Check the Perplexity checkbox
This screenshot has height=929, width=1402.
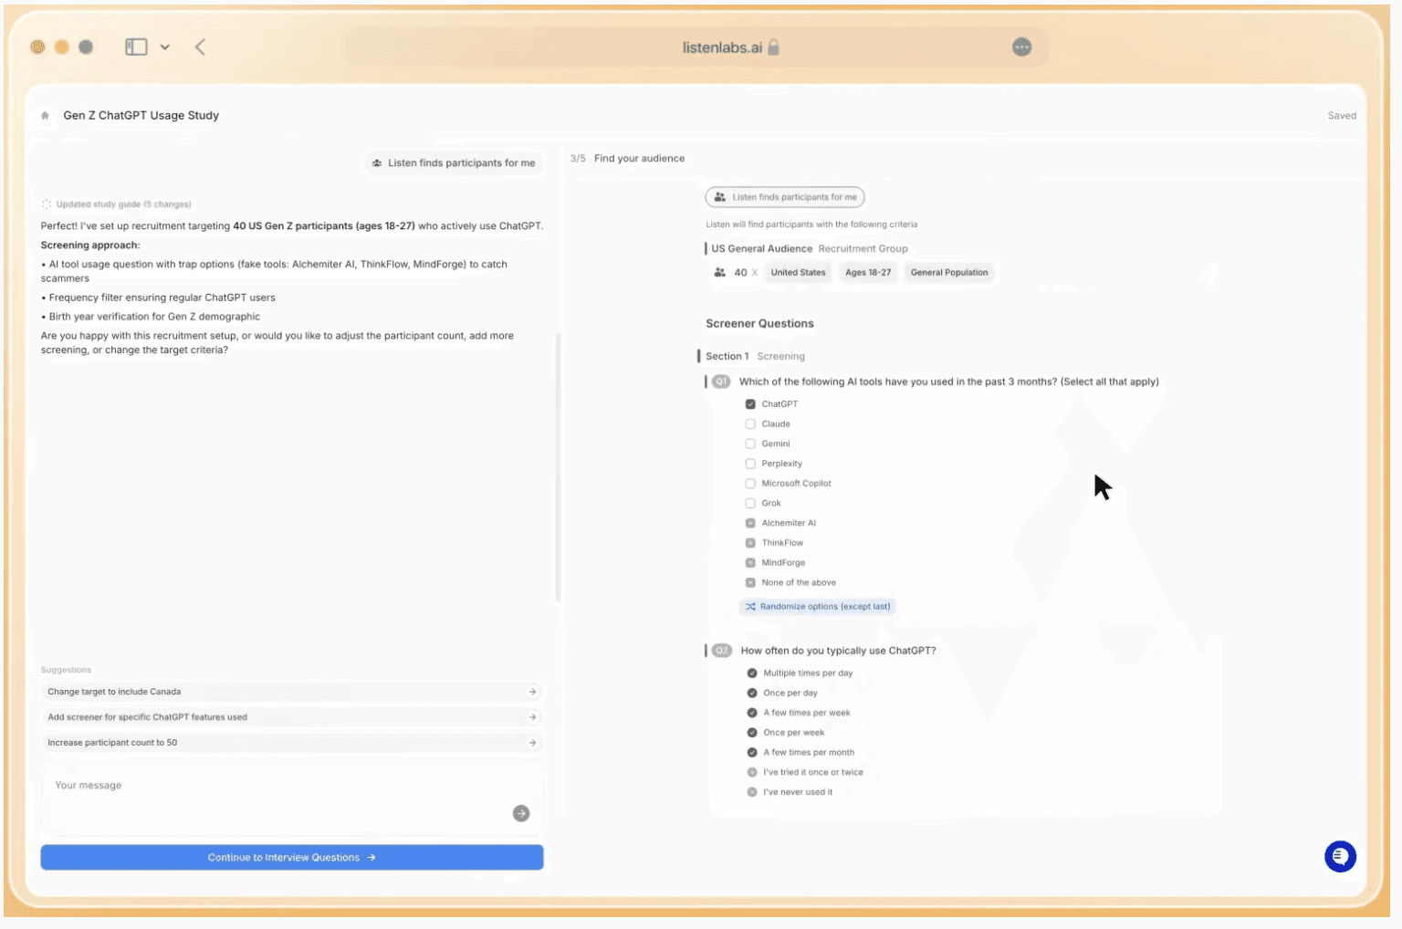pos(750,464)
